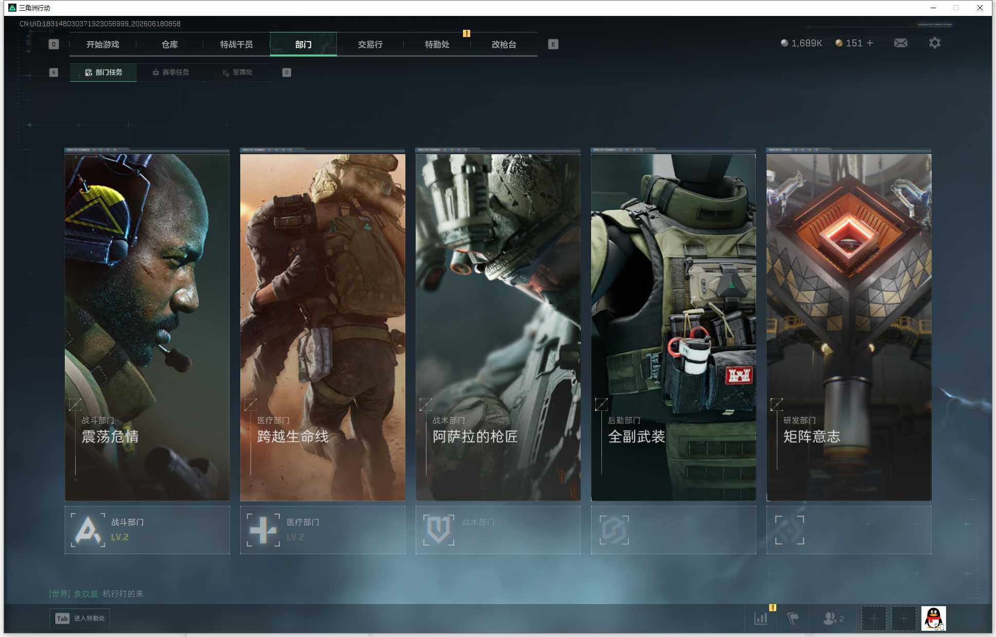The image size is (996, 637).
Task: Click the 151 gold coin balance
Action: (848, 43)
